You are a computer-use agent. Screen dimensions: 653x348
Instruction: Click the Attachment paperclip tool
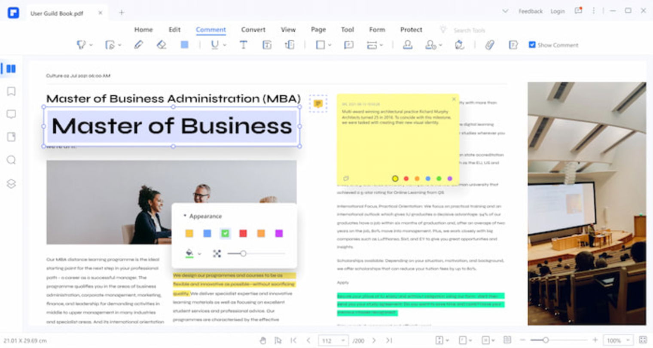[x=489, y=45]
